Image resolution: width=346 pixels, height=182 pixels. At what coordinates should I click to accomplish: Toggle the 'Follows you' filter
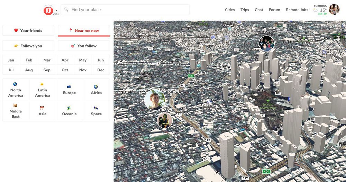[x=28, y=46]
